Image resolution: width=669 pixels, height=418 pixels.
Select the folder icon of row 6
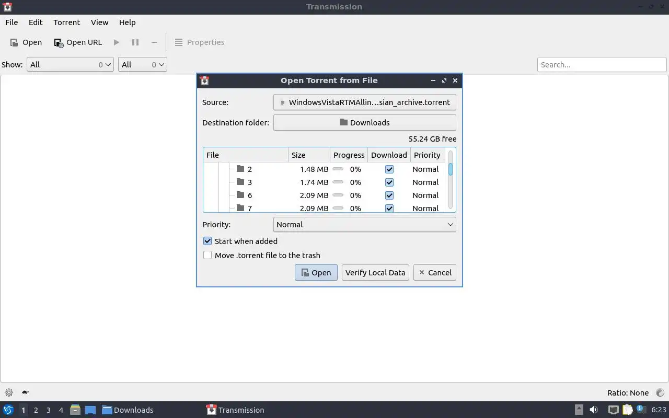(240, 195)
